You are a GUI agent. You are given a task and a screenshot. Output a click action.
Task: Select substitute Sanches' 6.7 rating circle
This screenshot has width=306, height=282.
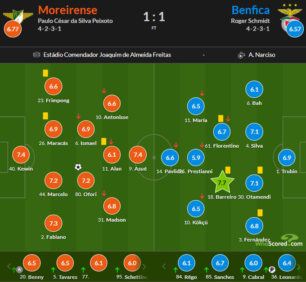[220, 263]
